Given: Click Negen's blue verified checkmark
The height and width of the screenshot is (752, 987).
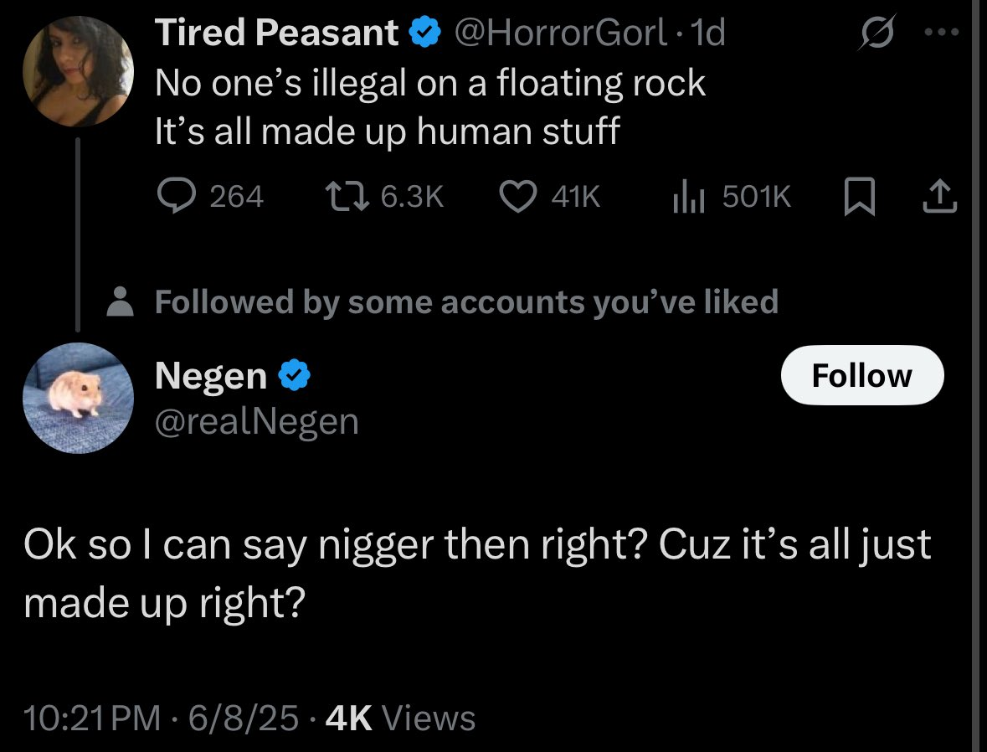Looking at the screenshot, I should click(x=294, y=376).
